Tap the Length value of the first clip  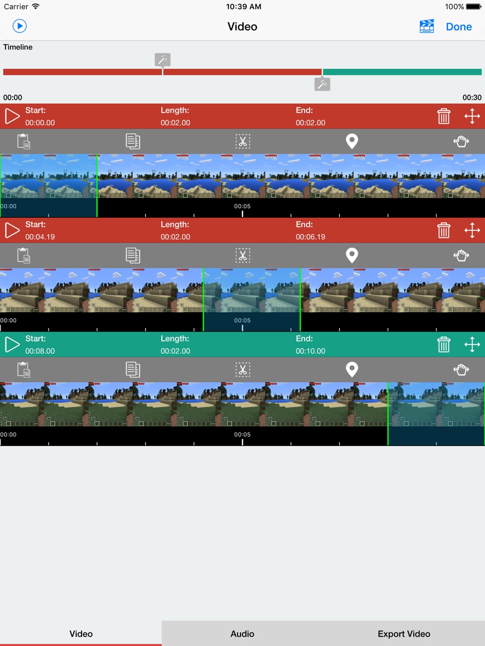pos(175,123)
